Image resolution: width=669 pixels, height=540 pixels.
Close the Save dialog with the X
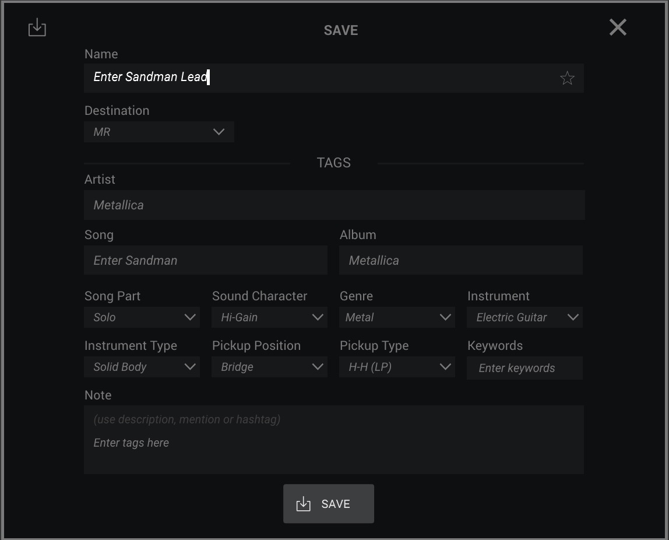[x=617, y=27]
